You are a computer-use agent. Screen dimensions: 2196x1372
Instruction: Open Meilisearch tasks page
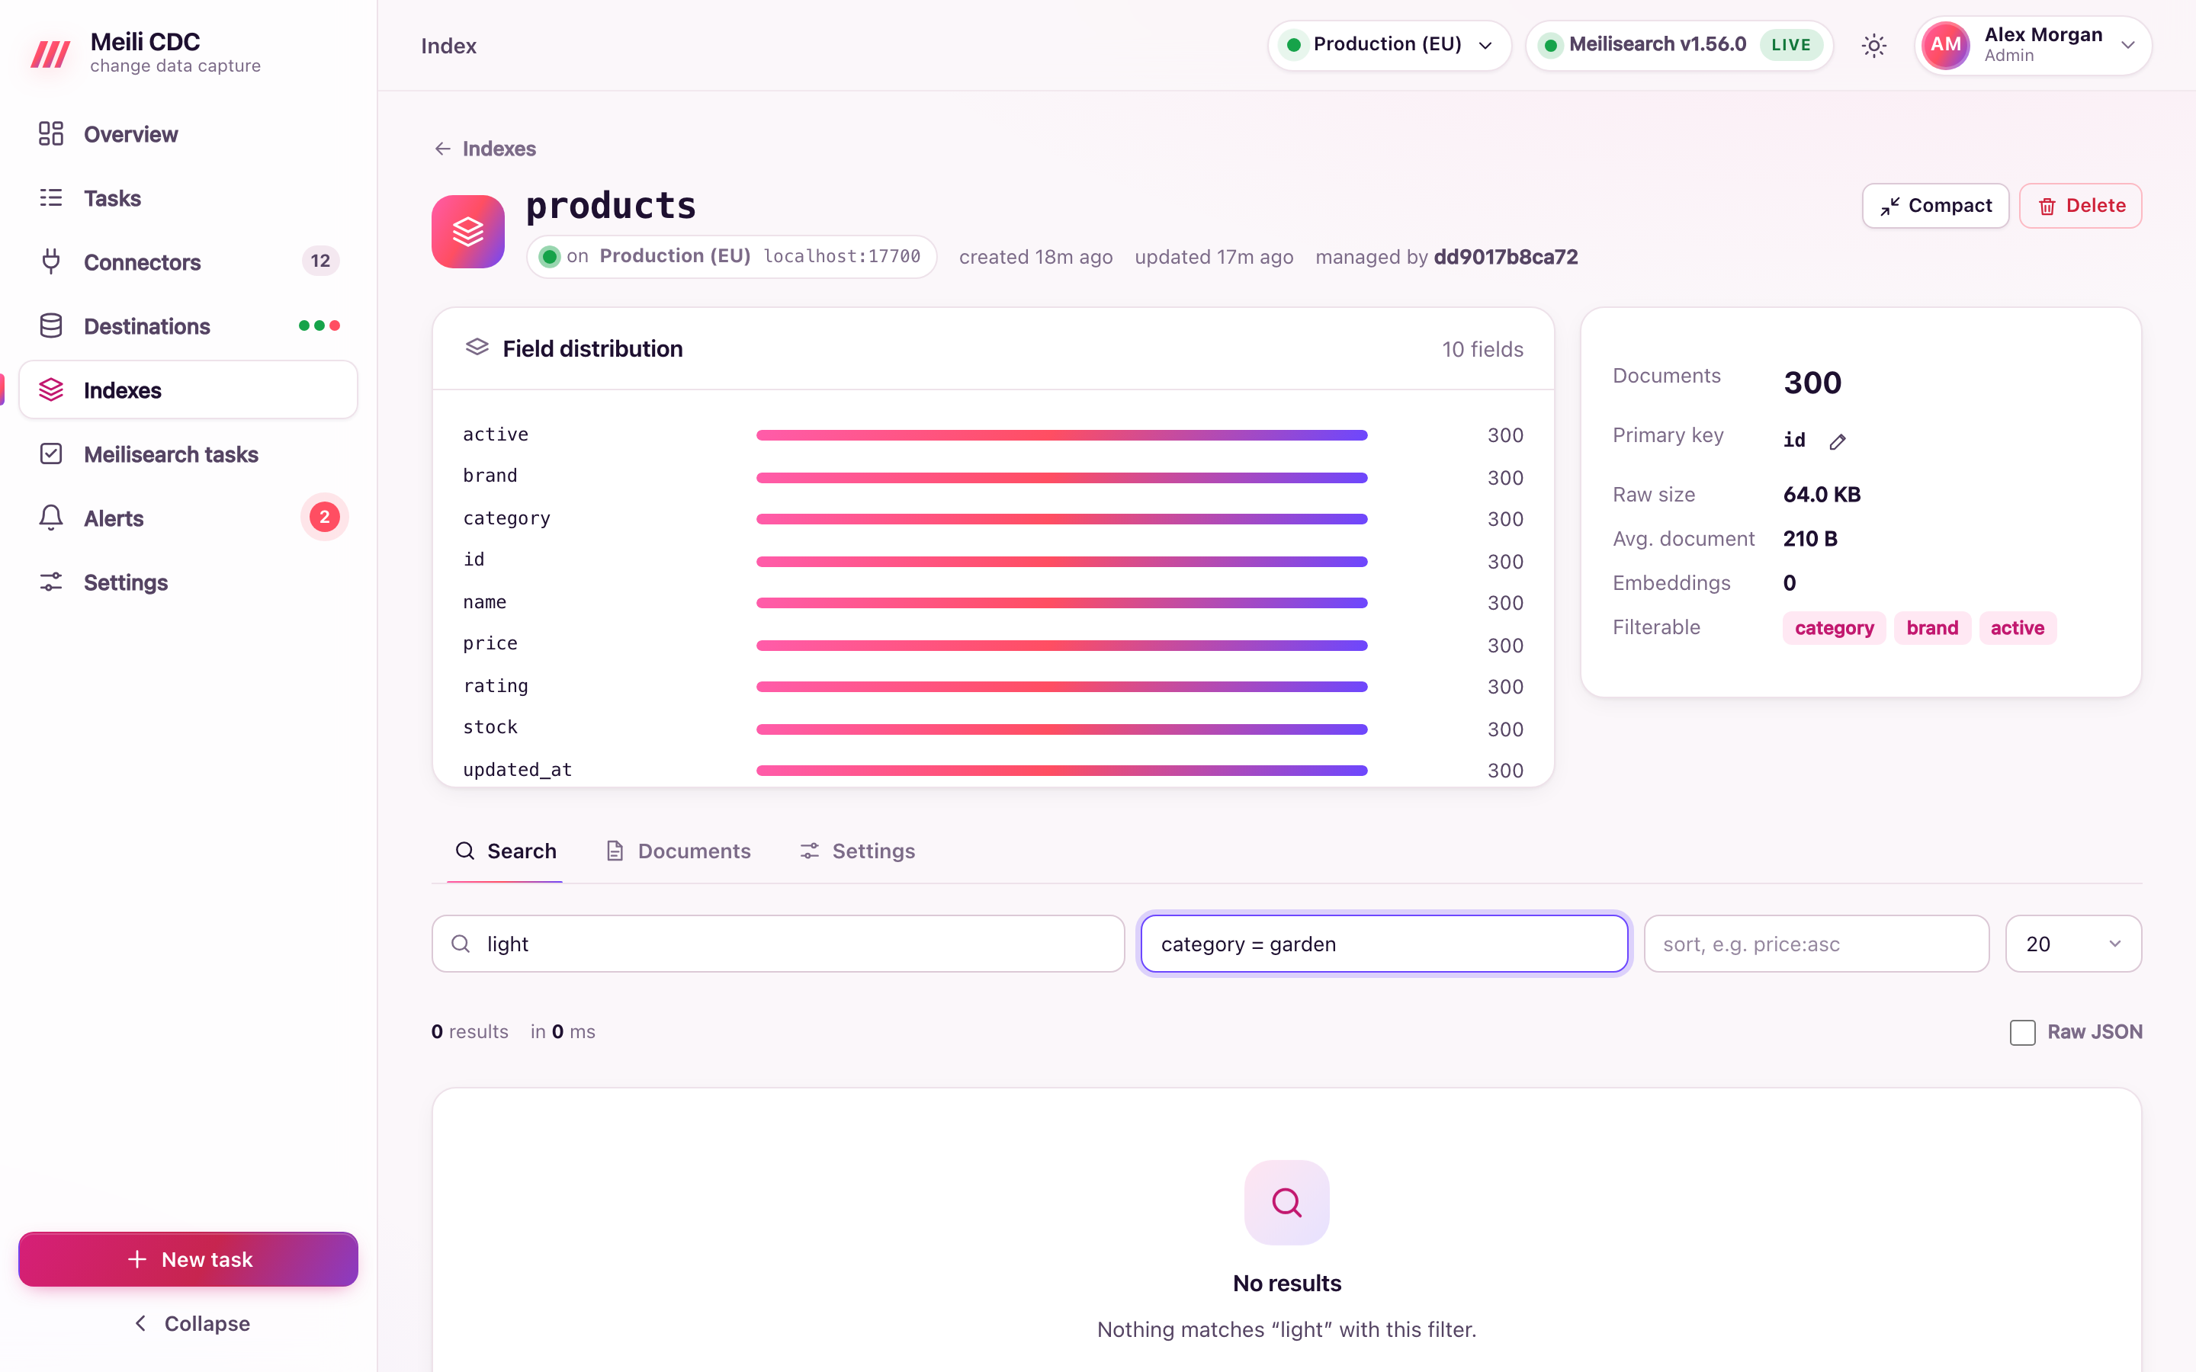click(188, 454)
